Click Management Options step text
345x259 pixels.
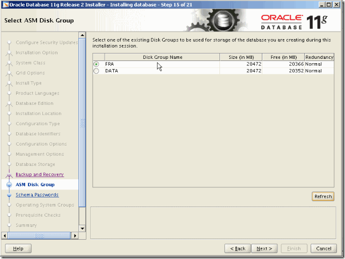click(40, 154)
